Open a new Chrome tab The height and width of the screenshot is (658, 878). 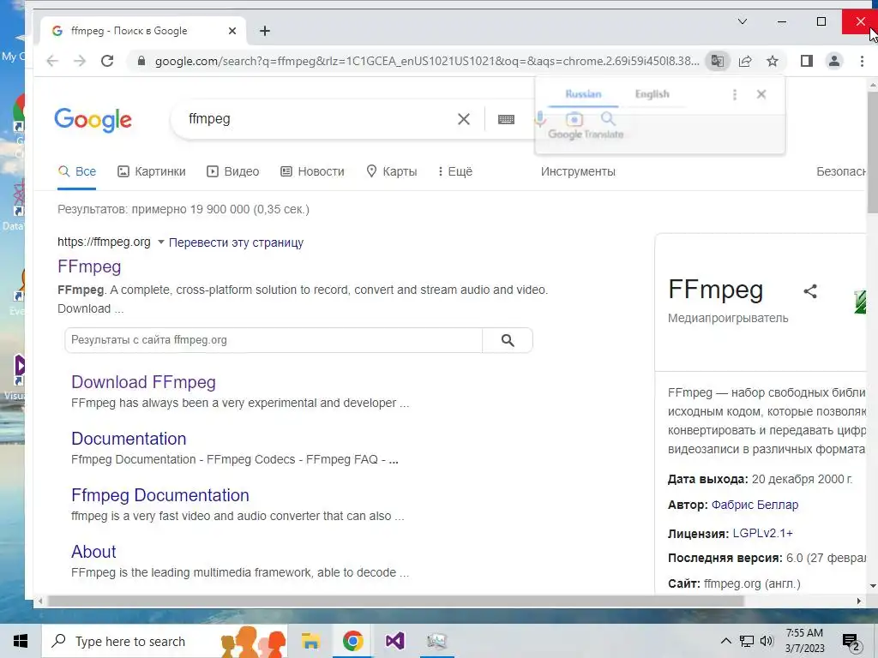[x=265, y=31]
